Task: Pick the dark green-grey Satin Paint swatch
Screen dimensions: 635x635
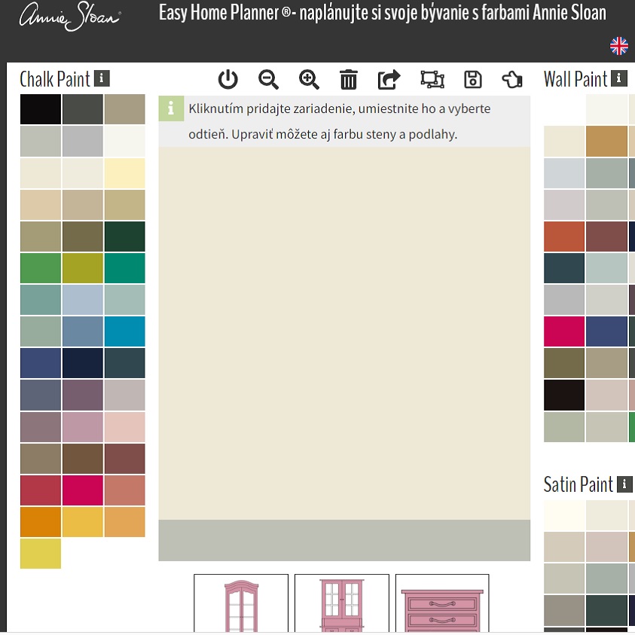Action: point(606,610)
